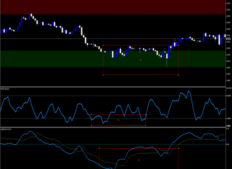Click center anchor dot in bottom indicator rectangle
232x169 pixels.
click(x=139, y=160)
